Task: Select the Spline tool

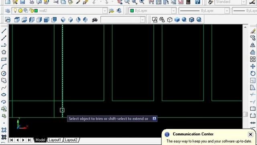Action: point(4,87)
